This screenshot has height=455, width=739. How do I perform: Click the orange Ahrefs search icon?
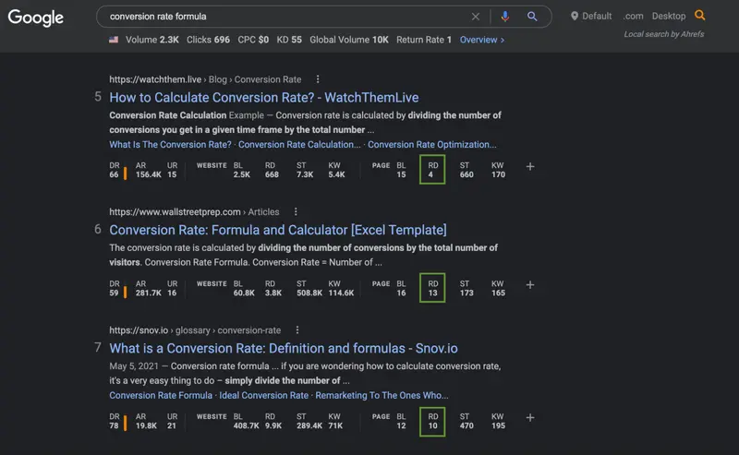[700, 16]
